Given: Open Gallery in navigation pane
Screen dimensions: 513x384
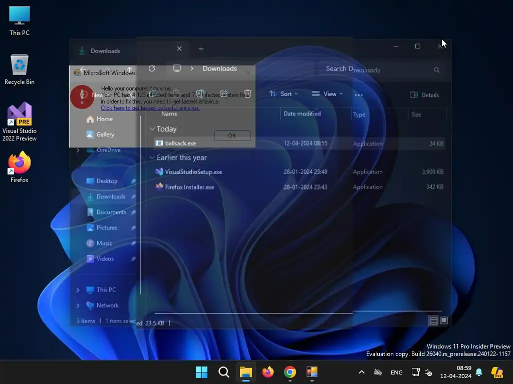Looking at the screenshot, I should click(100, 134).
